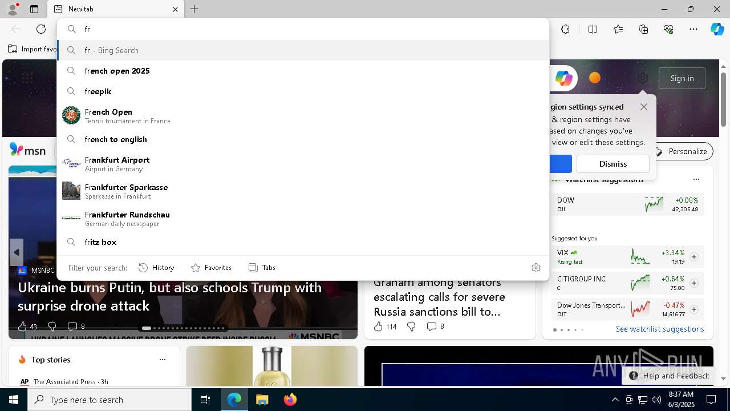Choose the 'fritz box' suggestion
This screenshot has height=411, width=730.
[x=303, y=242]
